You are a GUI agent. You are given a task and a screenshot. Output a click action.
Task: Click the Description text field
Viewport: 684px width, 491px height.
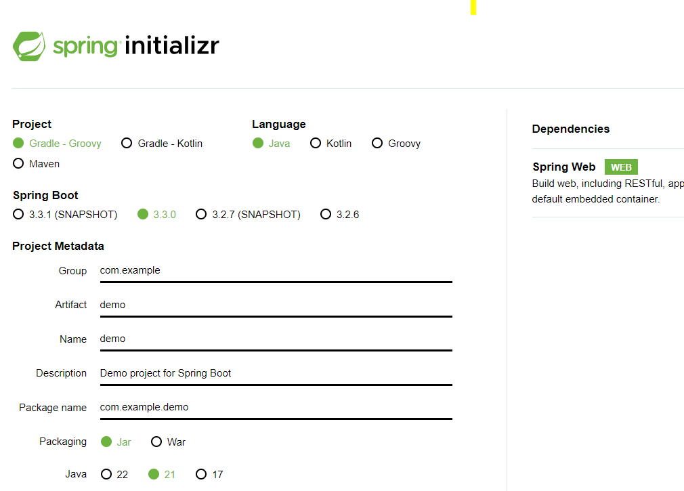click(x=271, y=373)
